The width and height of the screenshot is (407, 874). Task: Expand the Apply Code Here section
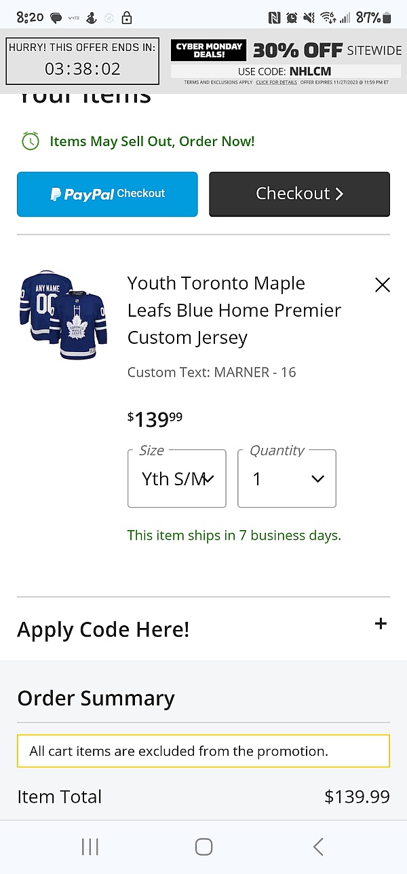[381, 624]
